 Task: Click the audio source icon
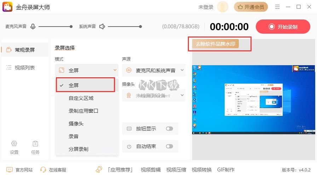pyautogui.click(x=128, y=70)
